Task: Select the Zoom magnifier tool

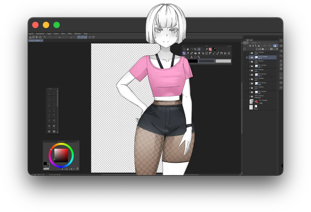Action: point(184,49)
